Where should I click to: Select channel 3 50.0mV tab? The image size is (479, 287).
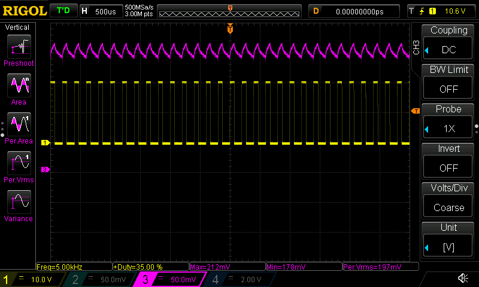click(x=170, y=279)
